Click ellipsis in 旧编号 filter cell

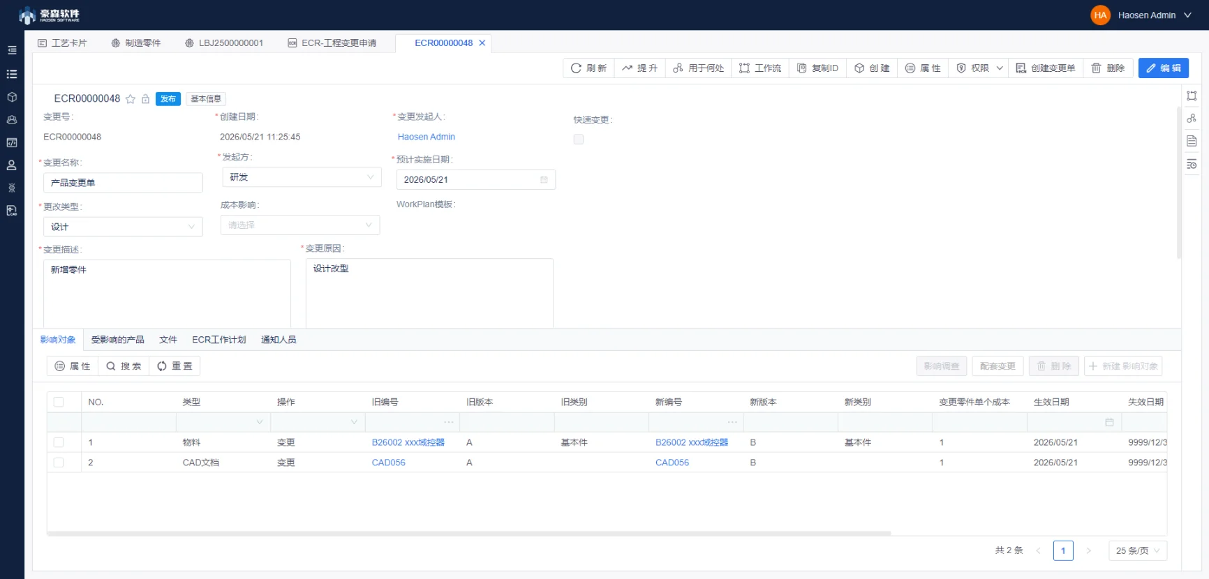pos(449,422)
